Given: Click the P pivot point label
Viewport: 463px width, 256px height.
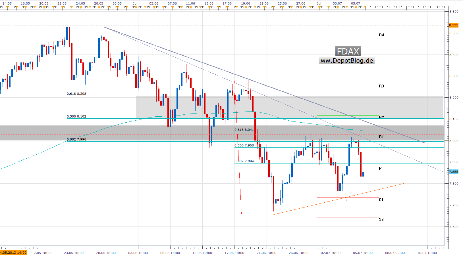Looking at the screenshot, I should click(380, 168).
